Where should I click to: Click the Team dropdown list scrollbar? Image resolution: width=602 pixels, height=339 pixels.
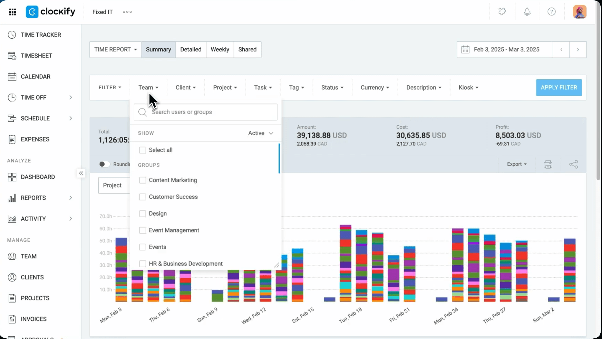click(x=279, y=159)
